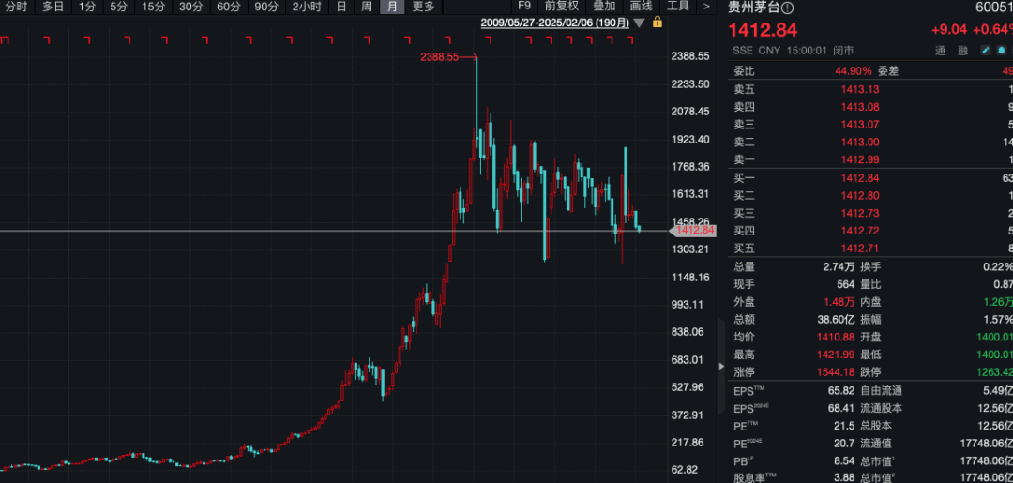The height and width of the screenshot is (483, 1013).
Task: Switch to the 分时 chart tab
Action: (16, 7)
